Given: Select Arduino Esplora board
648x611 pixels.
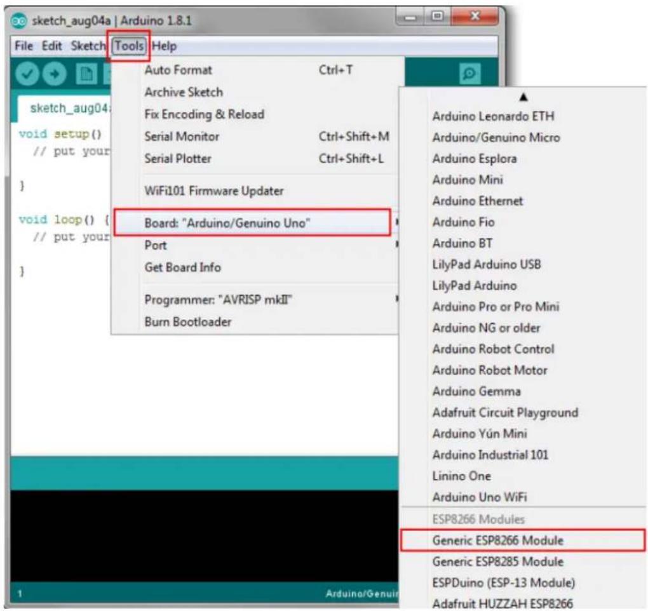Looking at the screenshot, I should pyautogui.click(x=523, y=159).
